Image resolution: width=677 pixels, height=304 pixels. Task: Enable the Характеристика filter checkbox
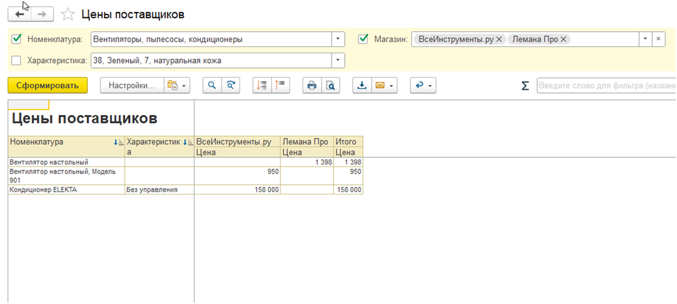point(17,61)
